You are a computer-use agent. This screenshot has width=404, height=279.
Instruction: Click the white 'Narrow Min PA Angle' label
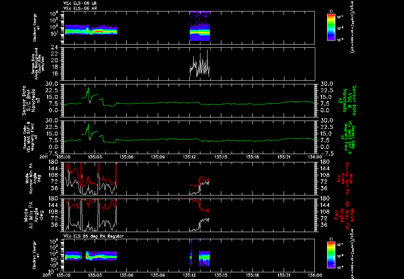[x=33, y=178]
